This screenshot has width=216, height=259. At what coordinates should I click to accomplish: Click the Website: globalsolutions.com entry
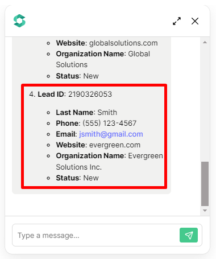coord(107,43)
